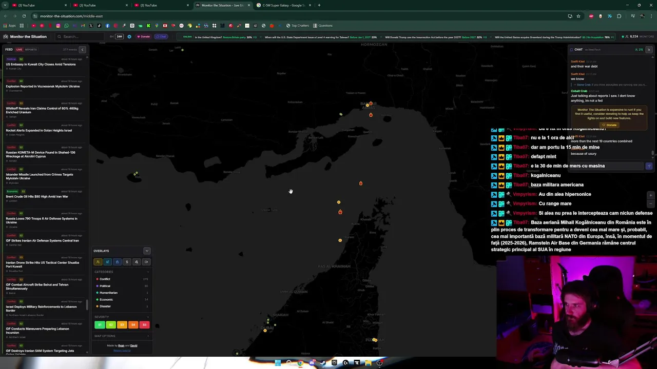Toggle the second teal overlay icon
The height and width of the screenshot is (369, 657).
[x=107, y=262]
